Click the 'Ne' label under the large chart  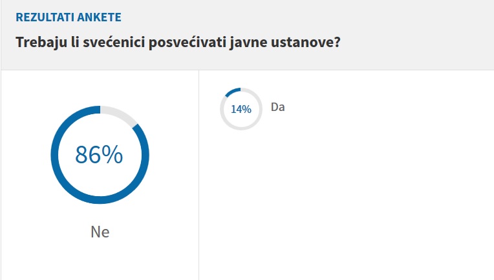coord(100,232)
